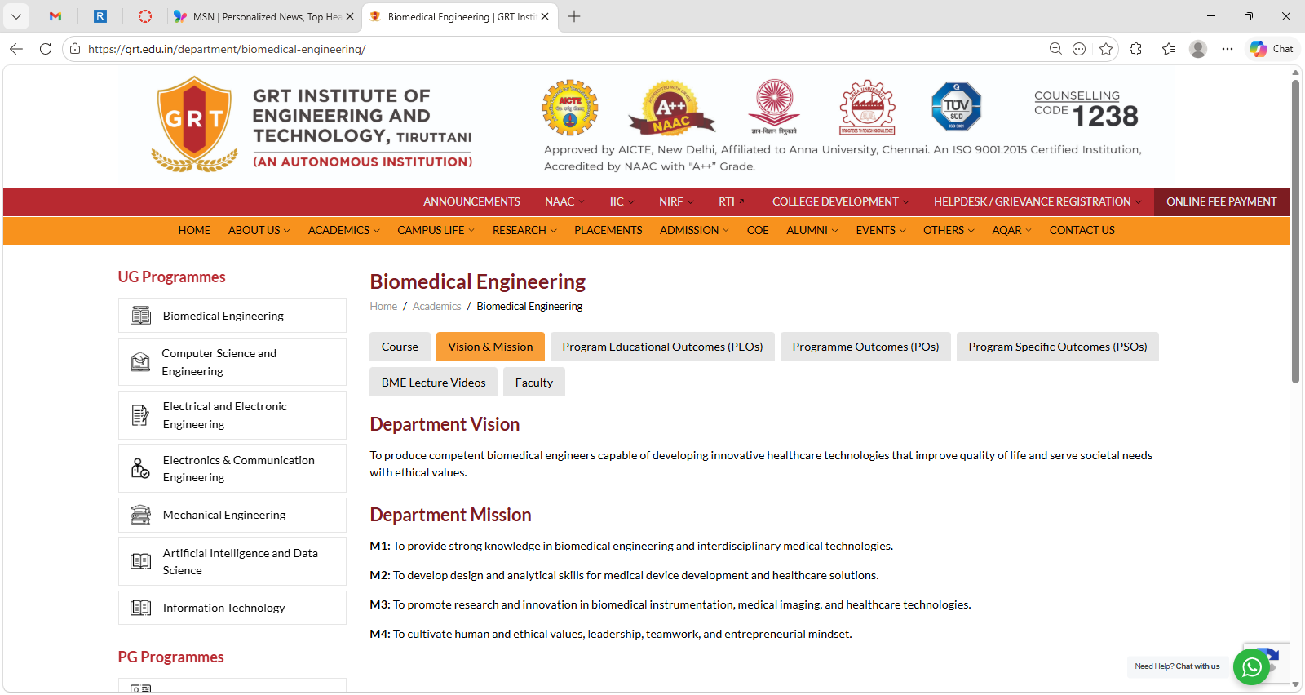The height and width of the screenshot is (695, 1305).
Task: Open Mechanical Engineering in UG Programmes
Action: pyautogui.click(x=224, y=515)
